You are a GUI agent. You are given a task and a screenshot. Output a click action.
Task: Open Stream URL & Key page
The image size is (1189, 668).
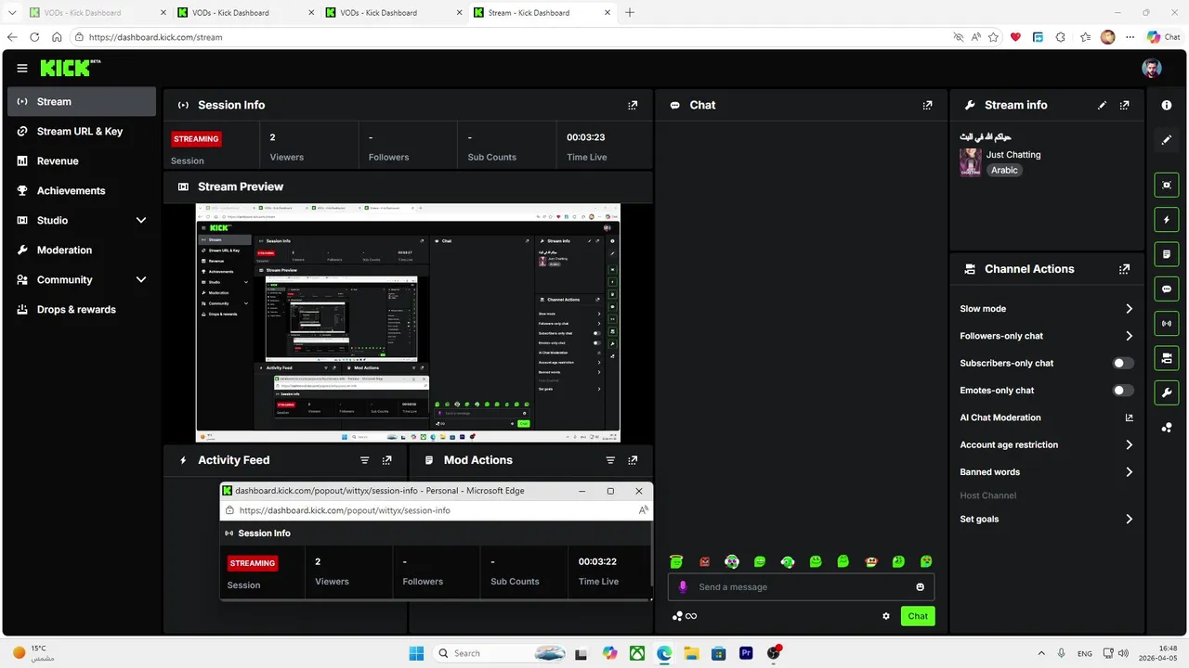82,132
